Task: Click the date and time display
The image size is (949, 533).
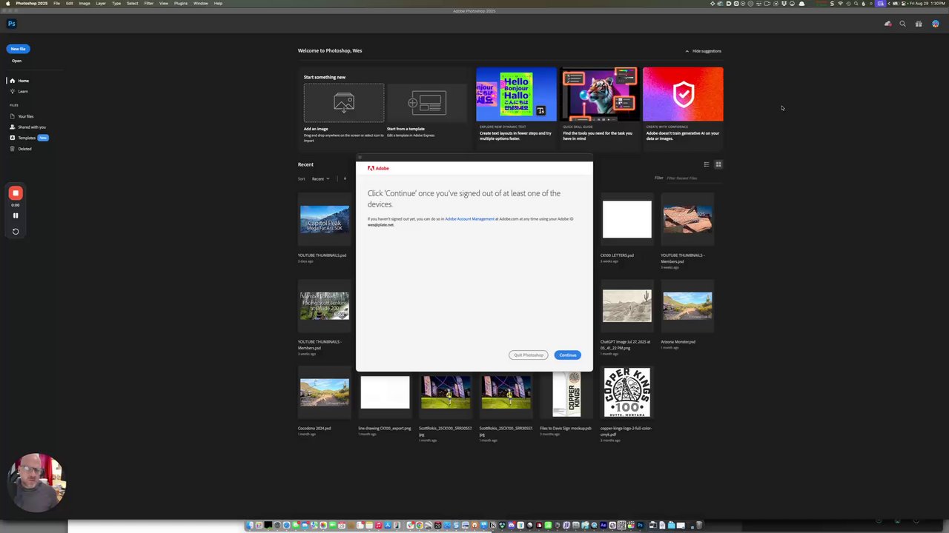Action: pos(929,4)
